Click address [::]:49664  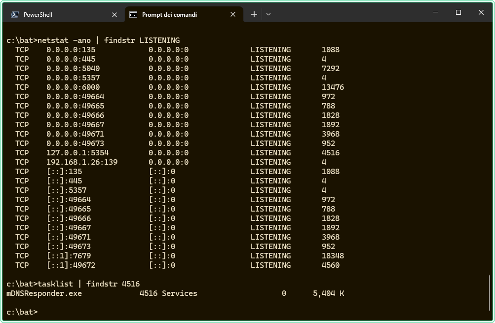[x=69, y=200]
